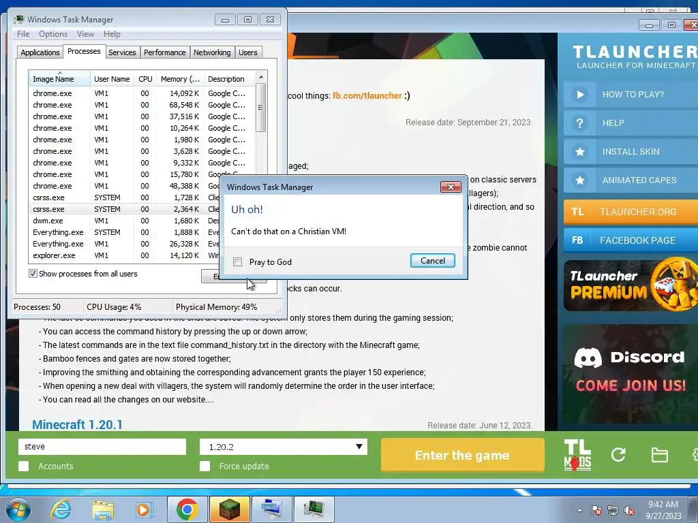Switch to Task Manager taskbar icon

(314, 509)
